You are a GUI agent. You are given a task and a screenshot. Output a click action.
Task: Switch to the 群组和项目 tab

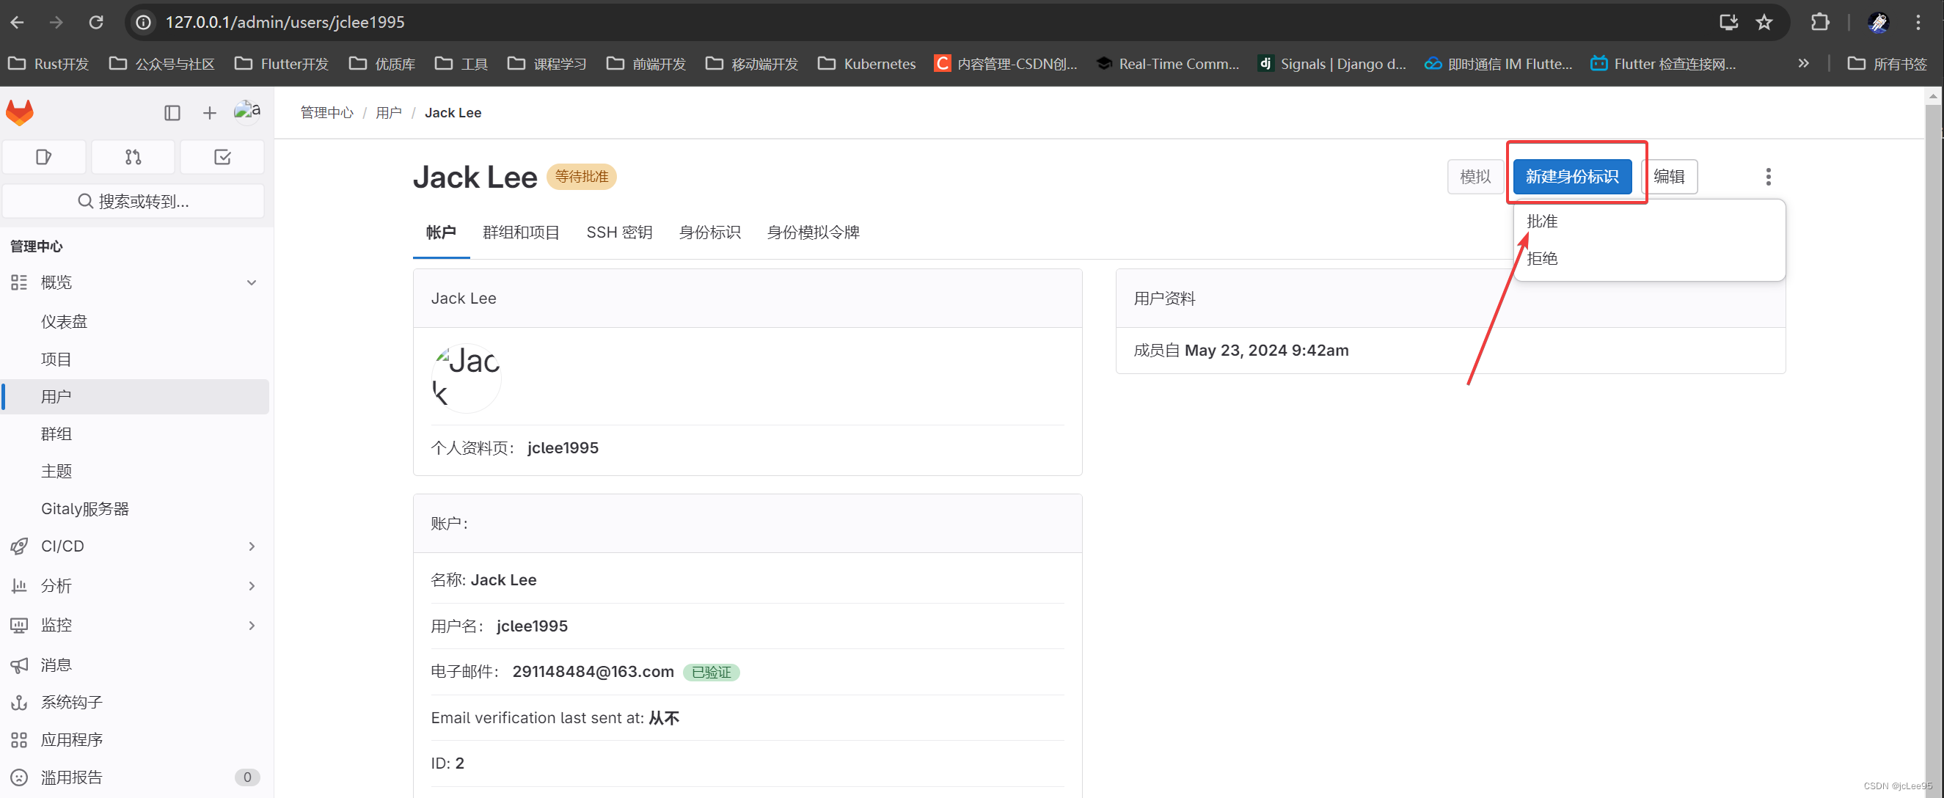[x=521, y=233]
